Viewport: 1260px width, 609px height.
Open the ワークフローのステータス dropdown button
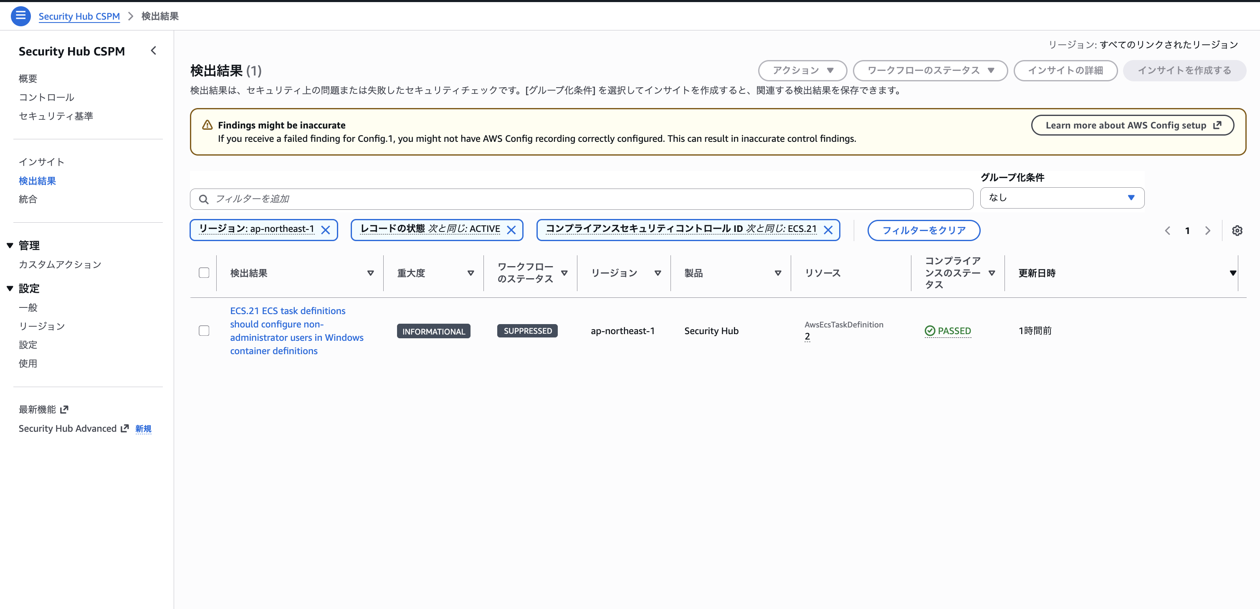click(930, 70)
